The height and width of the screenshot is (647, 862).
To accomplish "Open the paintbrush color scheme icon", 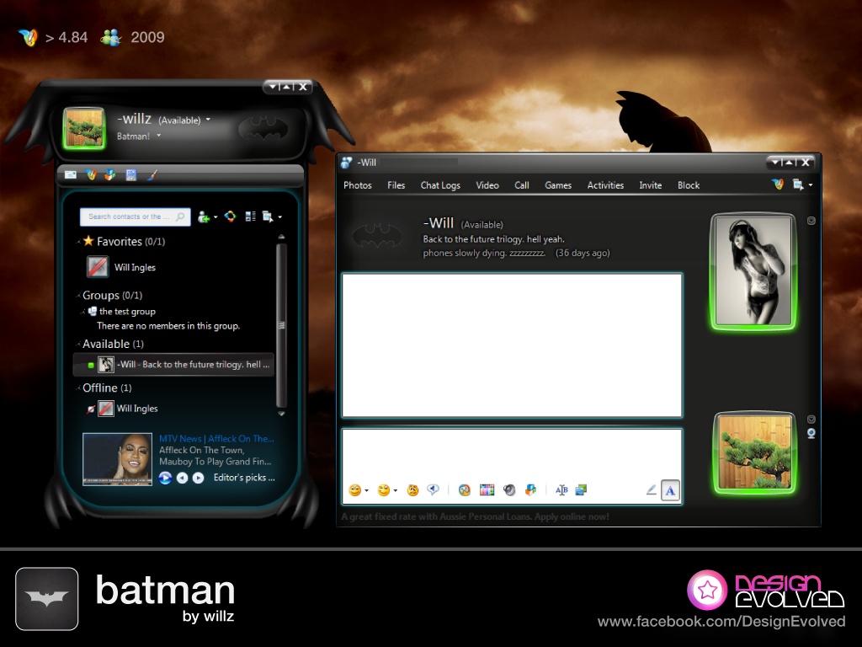I will point(152,175).
